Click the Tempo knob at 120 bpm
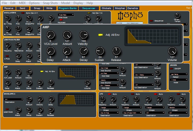Screen dimensions: 193x131 pos(177,16)
